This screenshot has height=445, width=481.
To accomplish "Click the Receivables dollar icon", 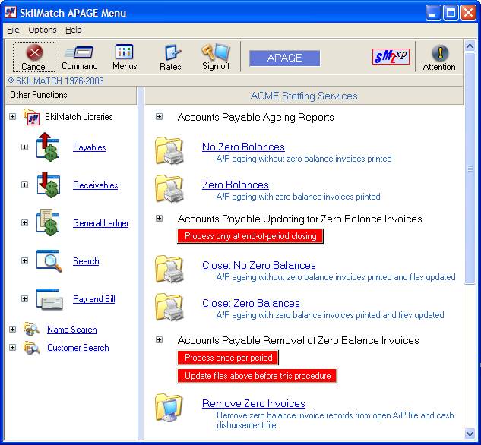I will point(48,185).
